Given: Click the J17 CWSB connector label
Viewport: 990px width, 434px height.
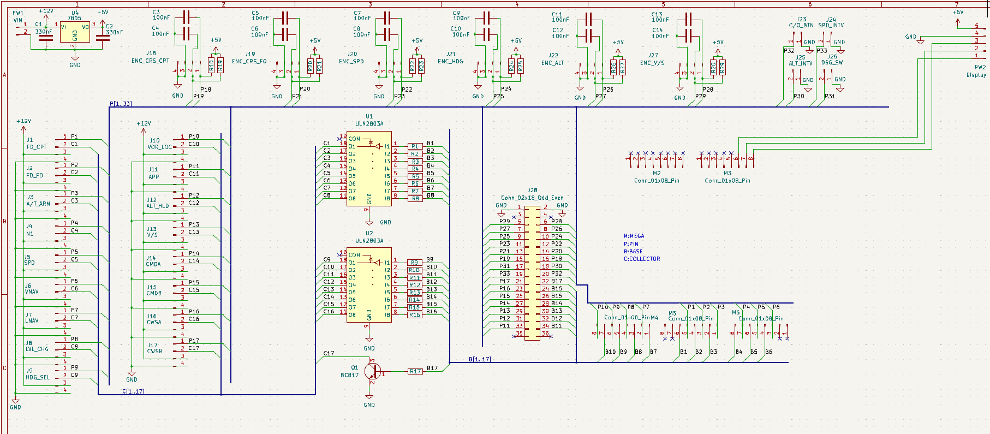Looking at the screenshot, I should pos(155,348).
